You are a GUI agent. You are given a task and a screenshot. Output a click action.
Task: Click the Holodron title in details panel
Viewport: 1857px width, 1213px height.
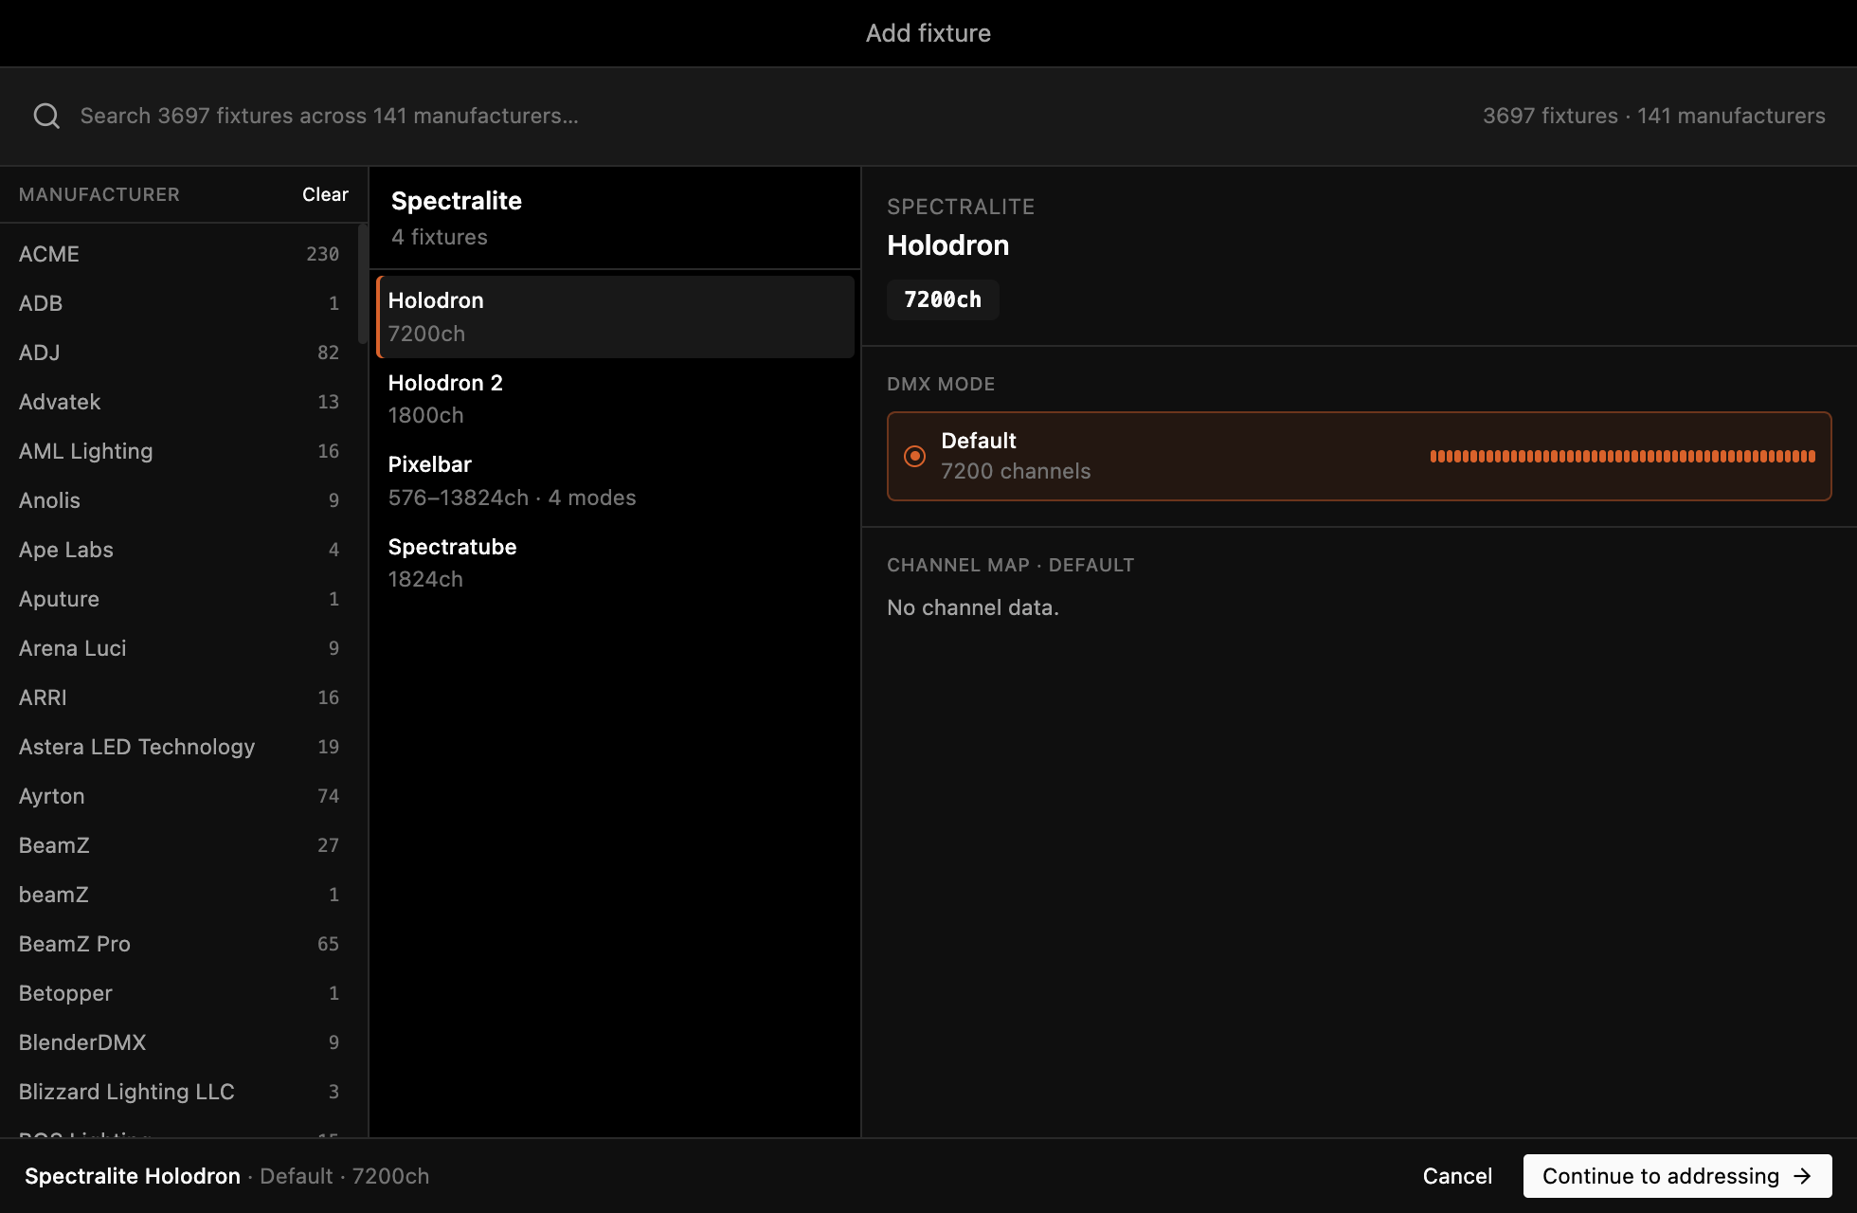(x=947, y=245)
